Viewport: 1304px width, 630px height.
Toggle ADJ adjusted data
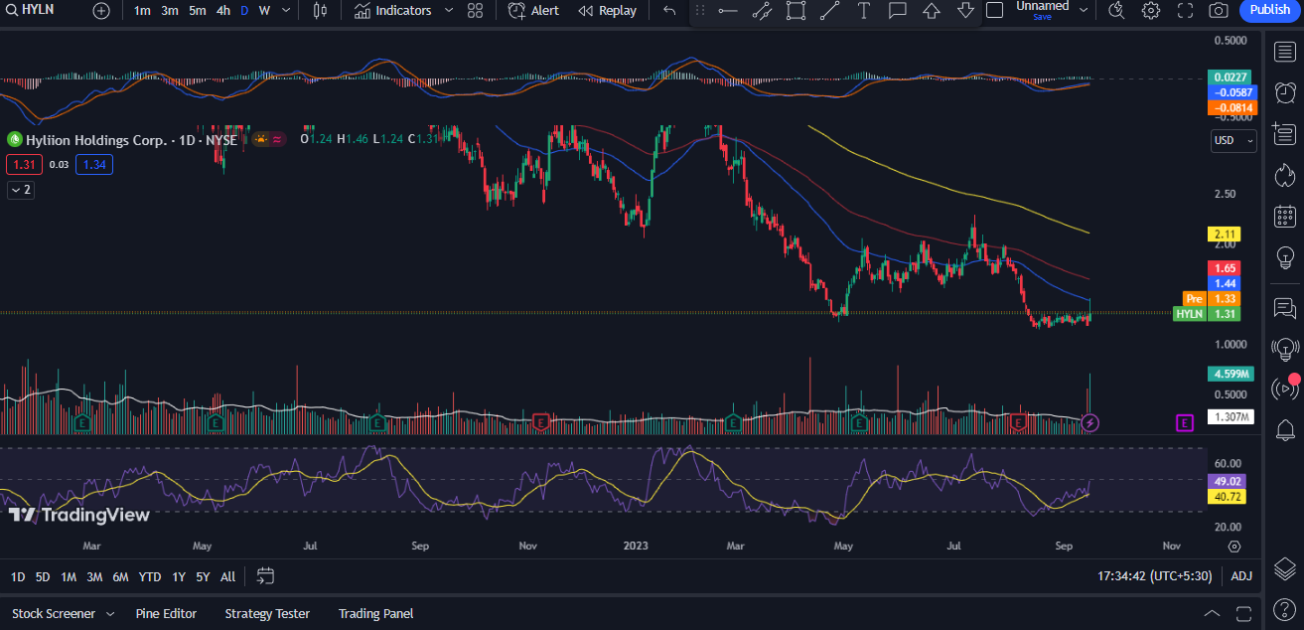point(1241,575)
